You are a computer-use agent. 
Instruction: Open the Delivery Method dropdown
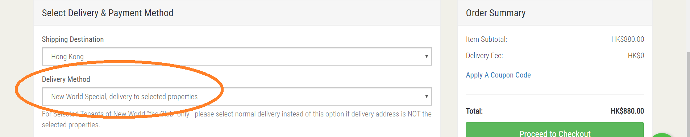[237, 97]
